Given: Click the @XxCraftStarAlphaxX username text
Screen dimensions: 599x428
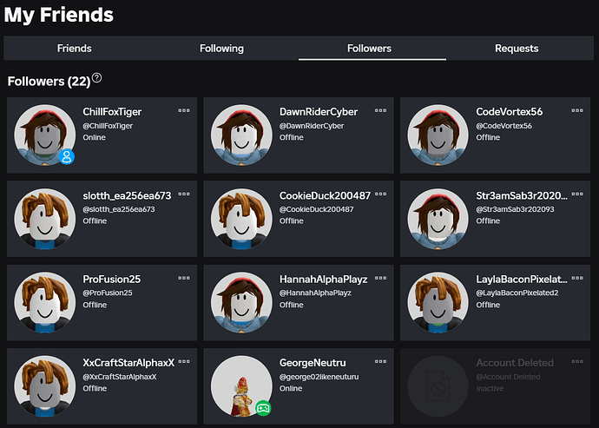Looking at the screenshot, I should (120, 377).
